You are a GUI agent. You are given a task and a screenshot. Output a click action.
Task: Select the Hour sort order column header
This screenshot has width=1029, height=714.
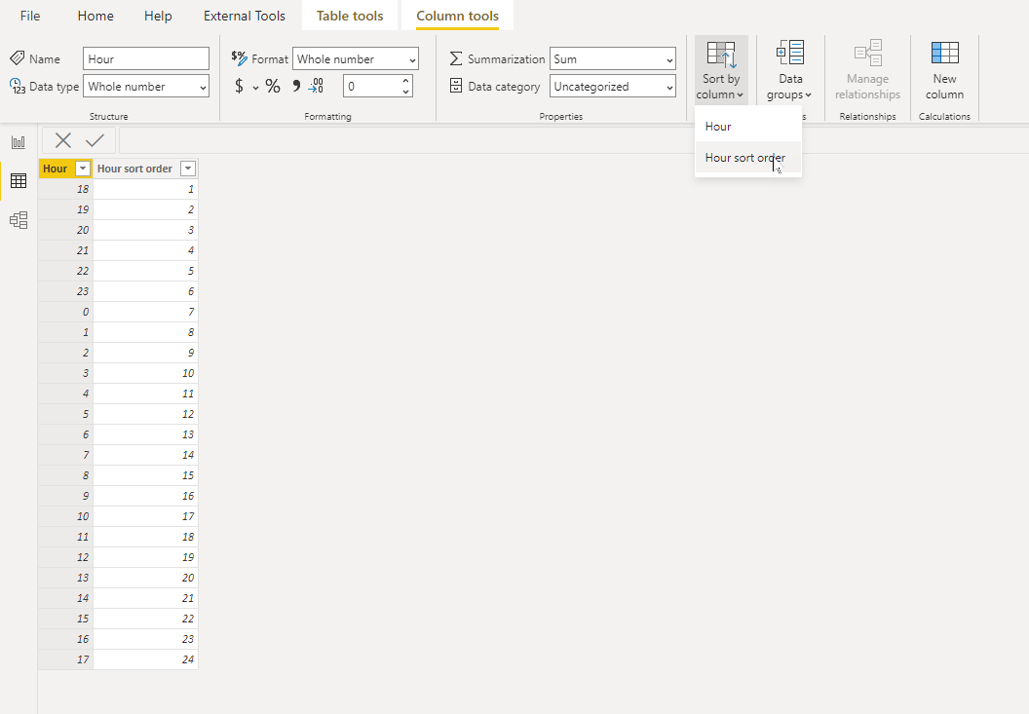tap(134, 169)
